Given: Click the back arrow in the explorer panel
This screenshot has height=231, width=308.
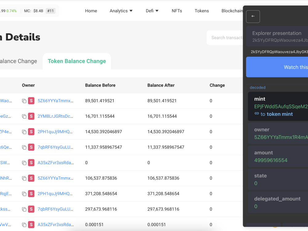Looking at the screenshot, I should (253, 17).
